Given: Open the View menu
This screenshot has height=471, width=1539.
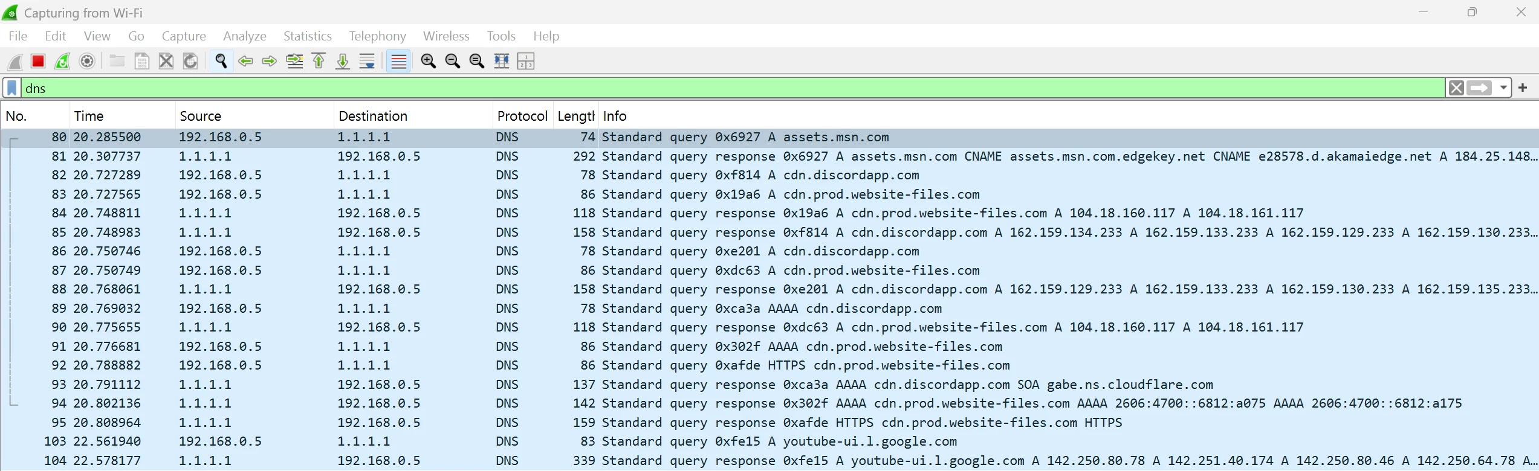Looking at the screenshot, I should click(97, 36).
